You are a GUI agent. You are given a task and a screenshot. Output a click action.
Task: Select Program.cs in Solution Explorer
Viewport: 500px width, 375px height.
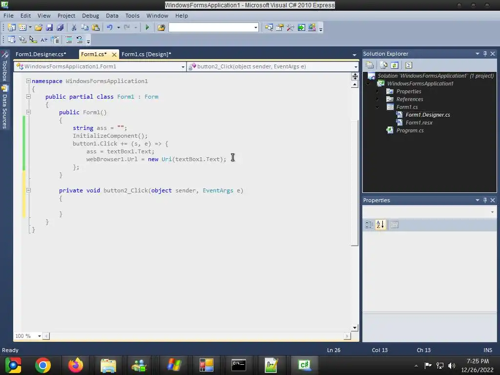tap(410, 130)
